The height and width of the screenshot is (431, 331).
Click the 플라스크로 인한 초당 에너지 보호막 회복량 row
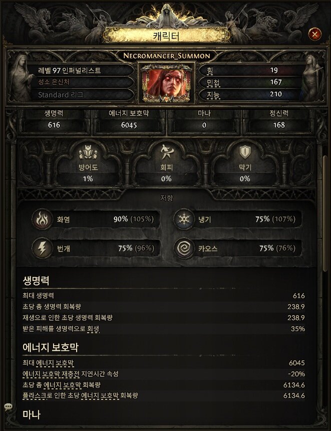click(163, 396)
